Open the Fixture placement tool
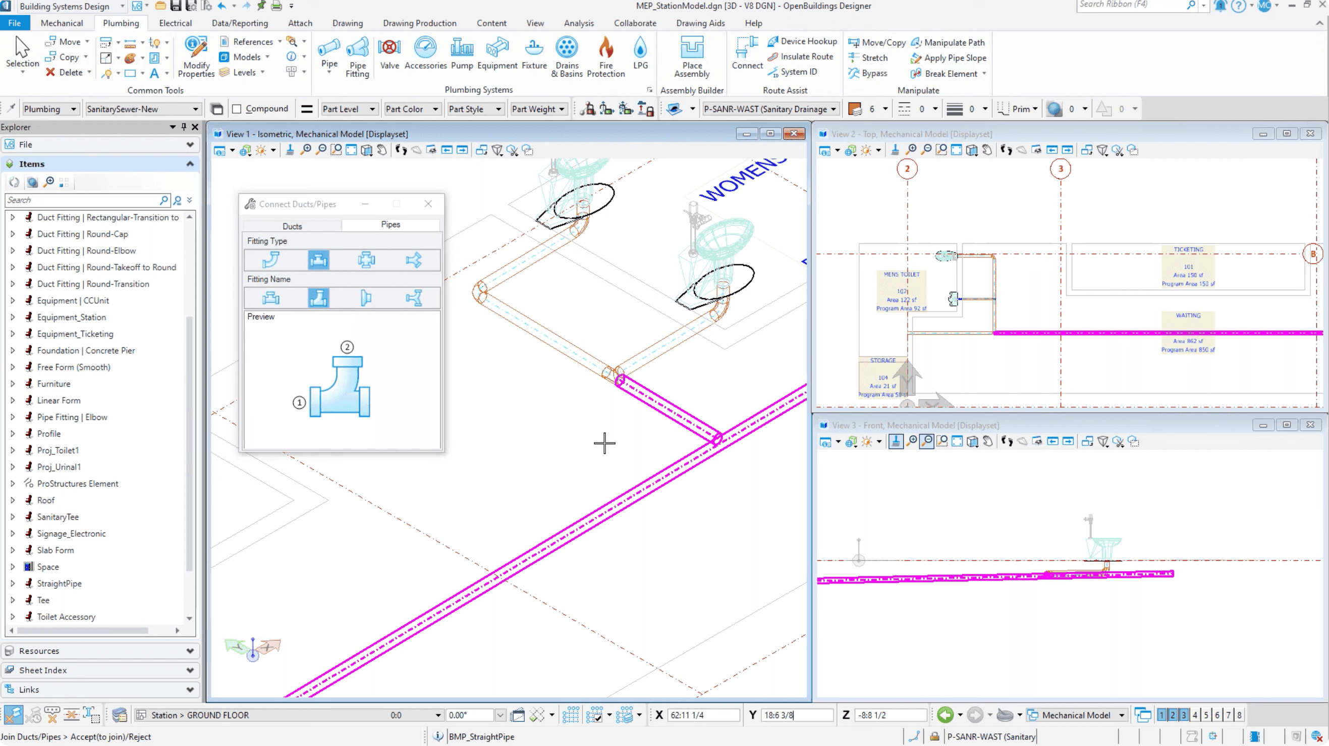This screenshot has height=746, width=1329. (x=534, y=54)
